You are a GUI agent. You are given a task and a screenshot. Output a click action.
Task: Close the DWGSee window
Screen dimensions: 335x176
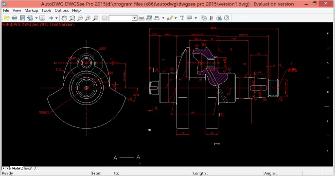click(325, 3)
